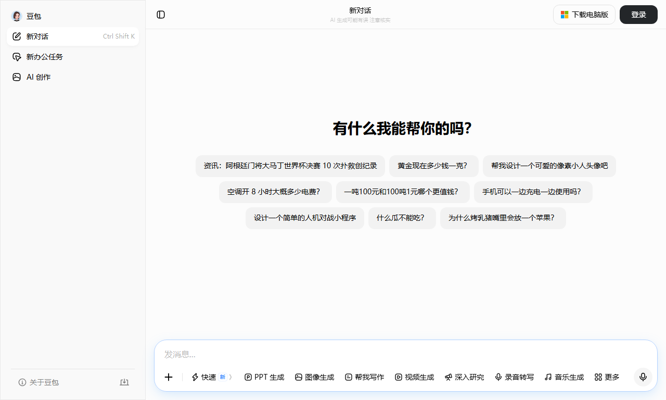Image resolution: width=666 pixels, height=400 pixels.
Task: Pick 设计一个简单的人机对战小程序 suggestion
Action: click(305, 218)
